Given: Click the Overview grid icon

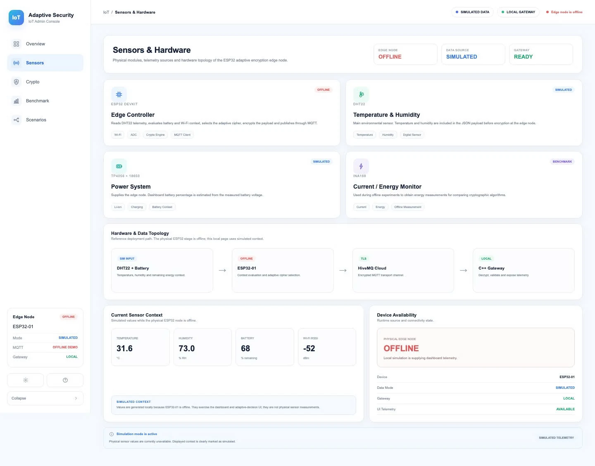Looking at the screenshot, I should point(16,44).
